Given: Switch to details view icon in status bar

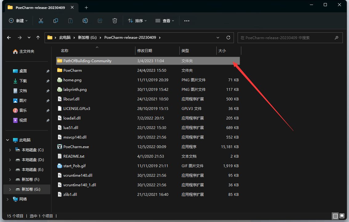Looking at the screenshot, I should pos(335,216).
